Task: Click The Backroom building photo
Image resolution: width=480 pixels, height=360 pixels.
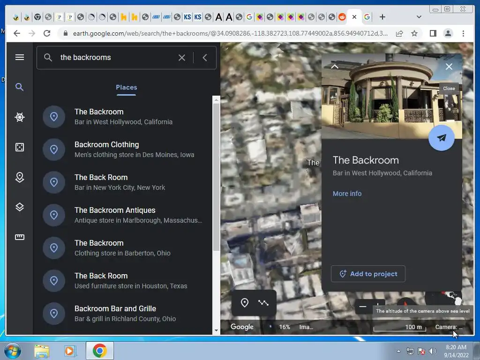Action: tap(391, 97)
